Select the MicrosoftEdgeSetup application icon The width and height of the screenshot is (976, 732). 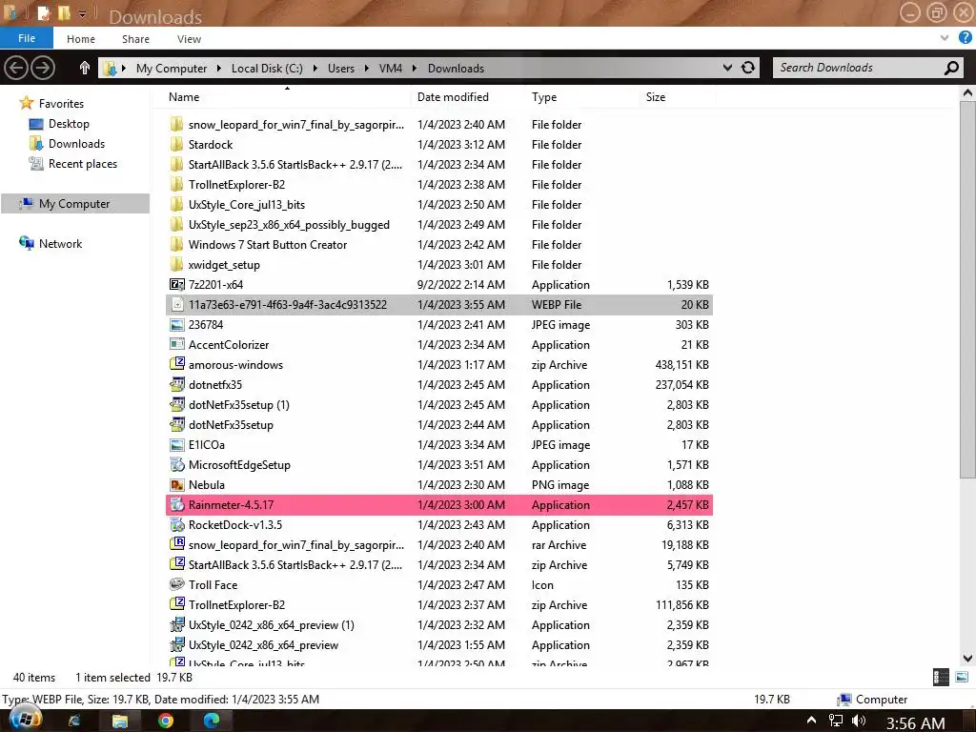pyautogui.click(x=176, y=464)
